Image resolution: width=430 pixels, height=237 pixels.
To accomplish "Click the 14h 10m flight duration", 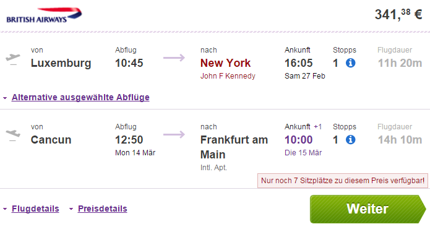I will tap(400, 140).
